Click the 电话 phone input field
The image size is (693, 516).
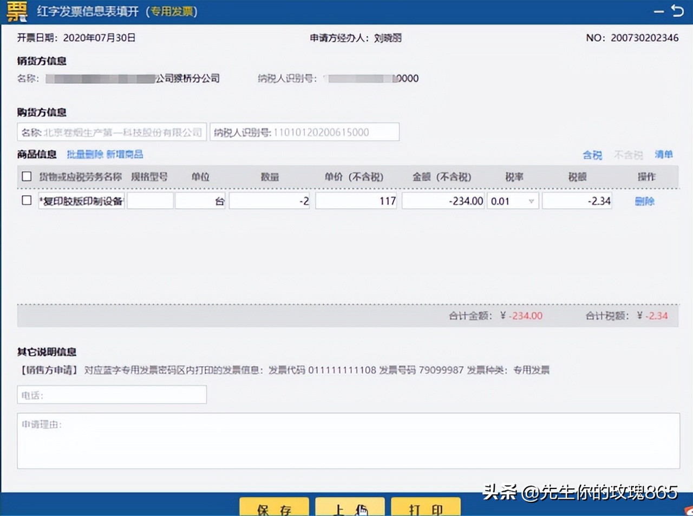(112, 394)
